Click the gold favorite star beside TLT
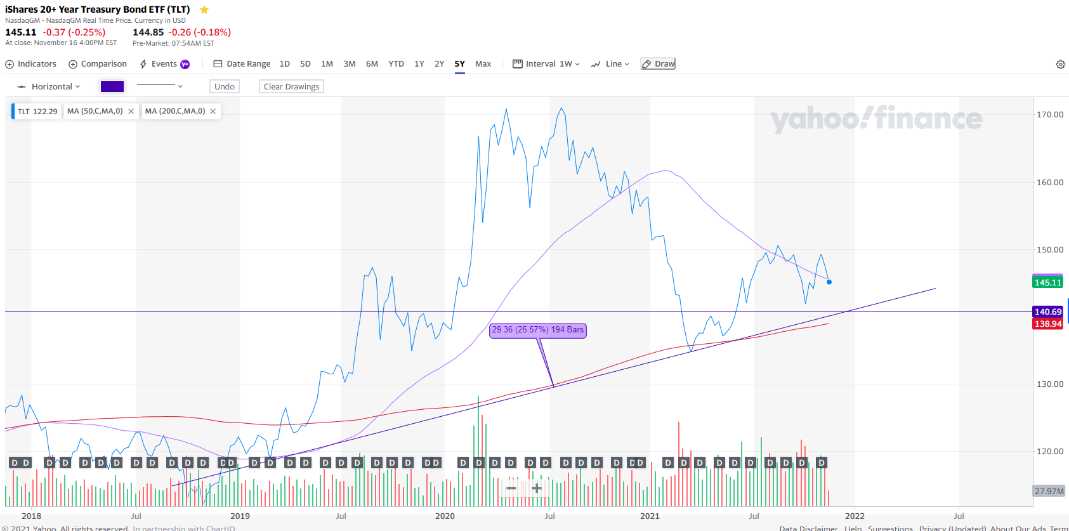This screenshot has width=1069, height=531. pos(204,10)
